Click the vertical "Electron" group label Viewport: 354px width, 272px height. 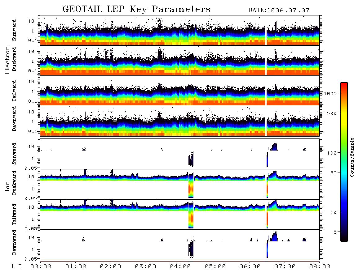(7, 60)
